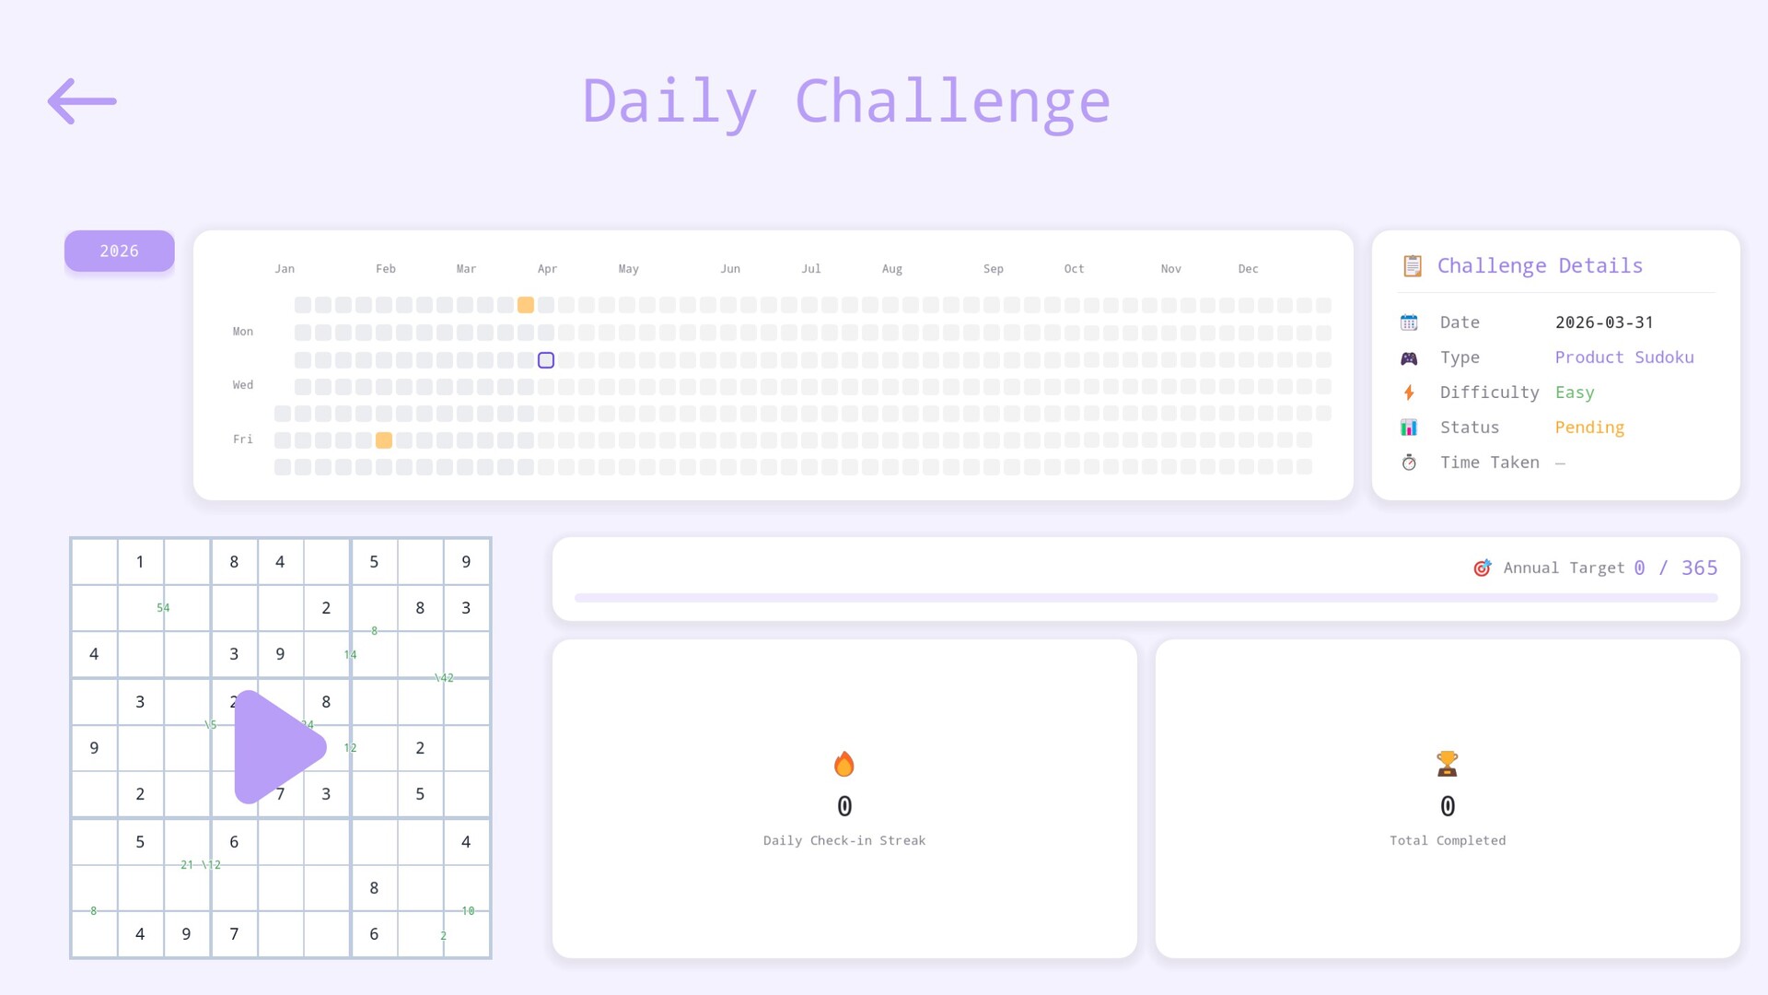The image size is (1768, 995).
Task: Click the game controller Type icon
Action: tap(1409, 357)
